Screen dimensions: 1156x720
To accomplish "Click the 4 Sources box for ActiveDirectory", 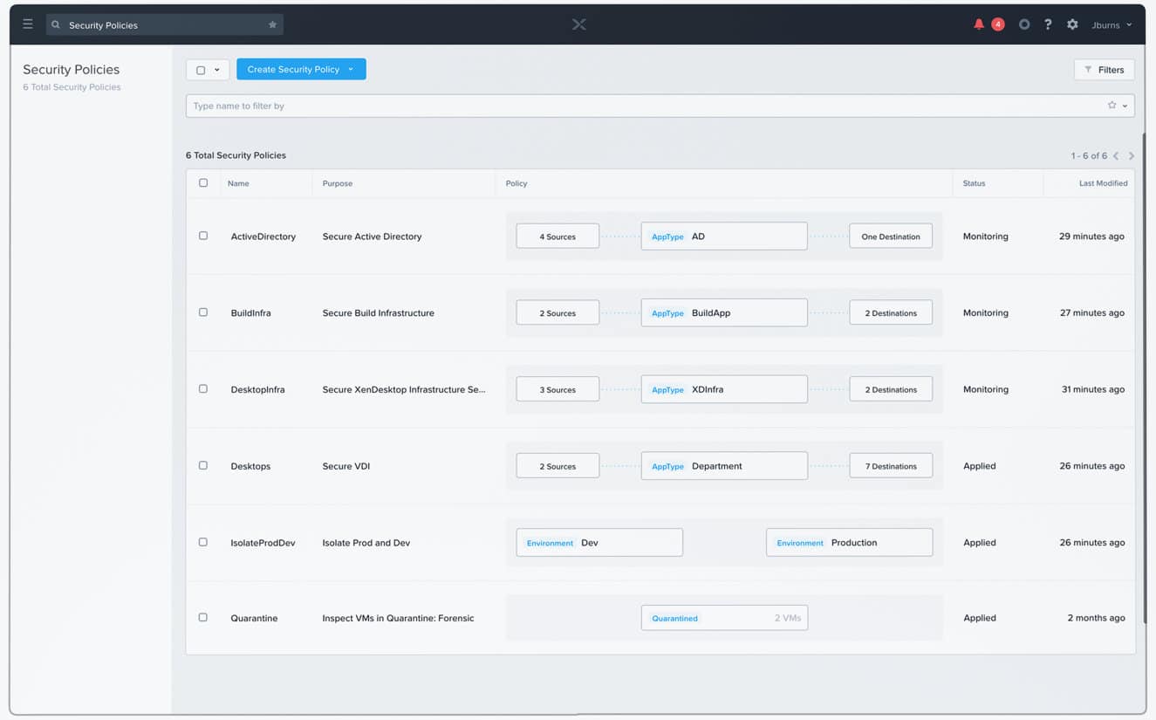I will (x=557, y=237).
